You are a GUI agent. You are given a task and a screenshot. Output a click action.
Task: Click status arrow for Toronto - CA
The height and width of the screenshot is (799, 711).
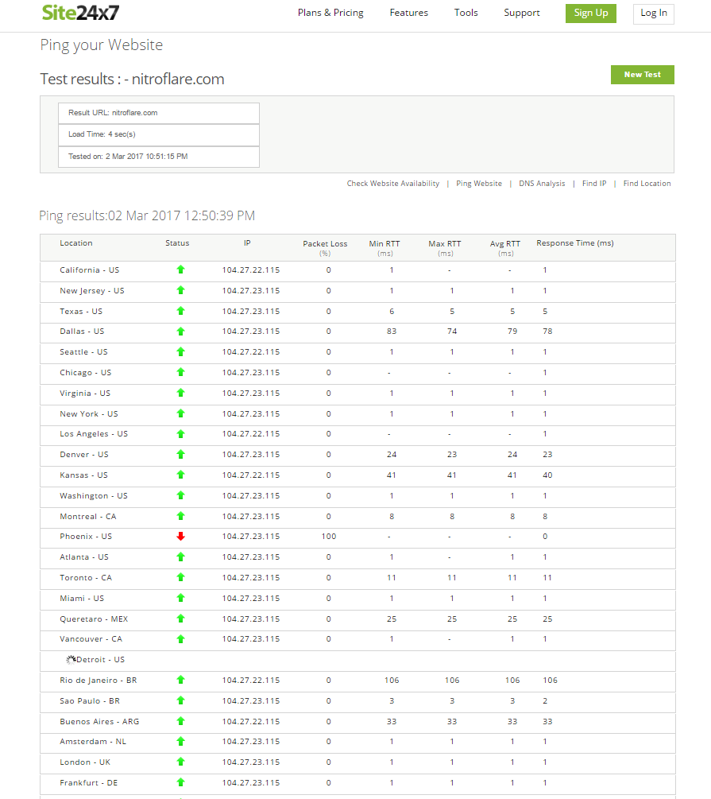[180, 577]
